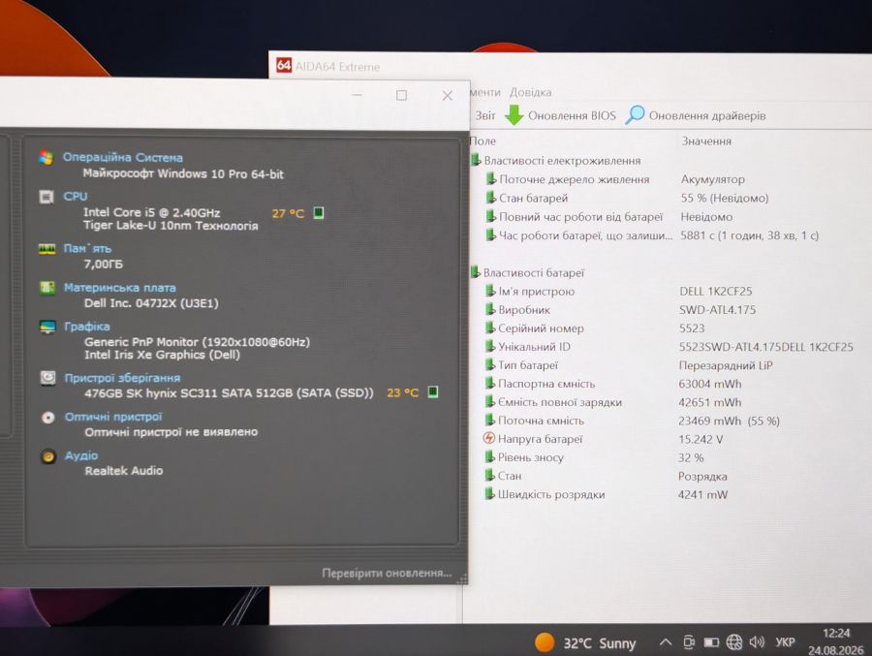Select the value Перезарядний LiP
The image size is (872, 656).
(x=726, y=365)
